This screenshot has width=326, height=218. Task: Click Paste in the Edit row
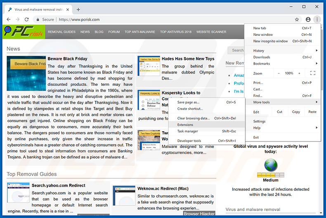pos(312,112)
